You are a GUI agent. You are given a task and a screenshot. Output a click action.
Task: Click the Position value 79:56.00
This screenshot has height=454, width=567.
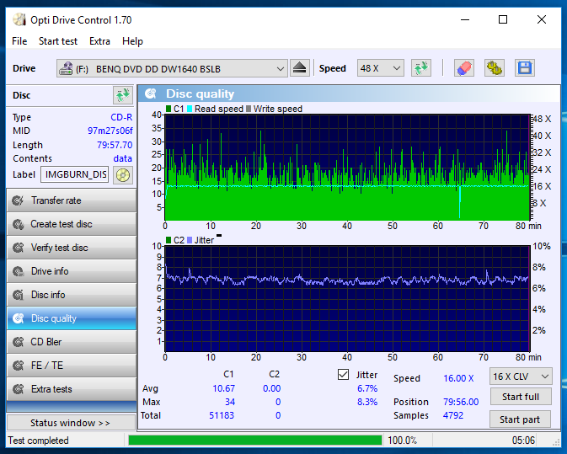pyautogui.click(x=461, y=402)
